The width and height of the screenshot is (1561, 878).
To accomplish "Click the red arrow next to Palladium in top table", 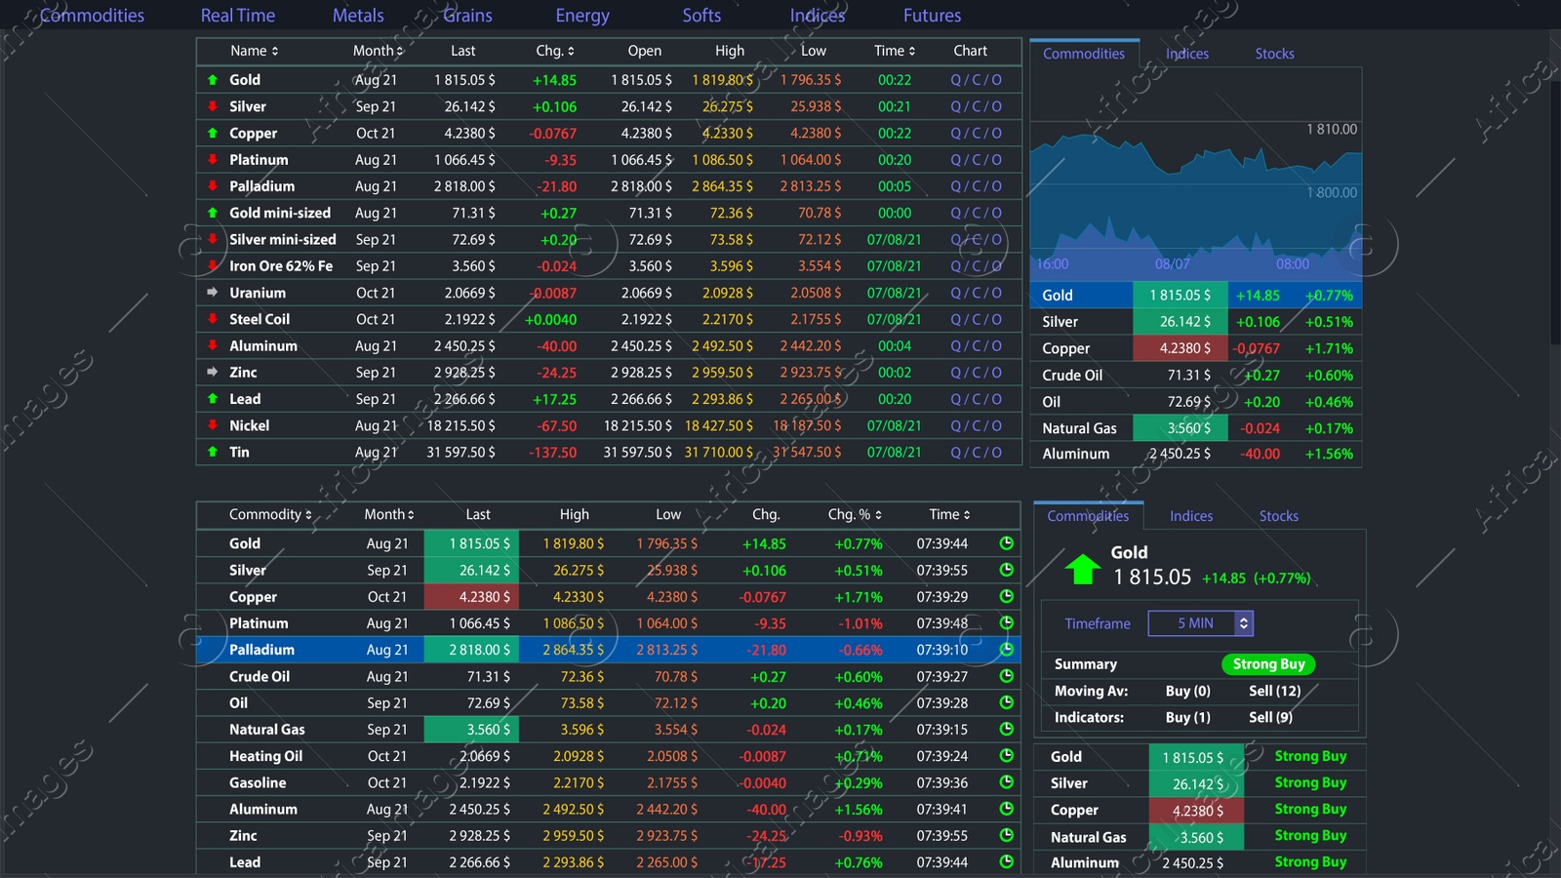I will (213, 185).
